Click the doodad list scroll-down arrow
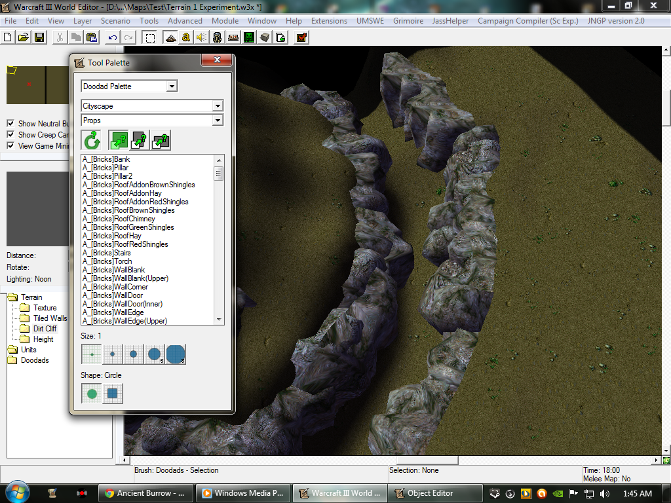 click(x=219, y=320)
